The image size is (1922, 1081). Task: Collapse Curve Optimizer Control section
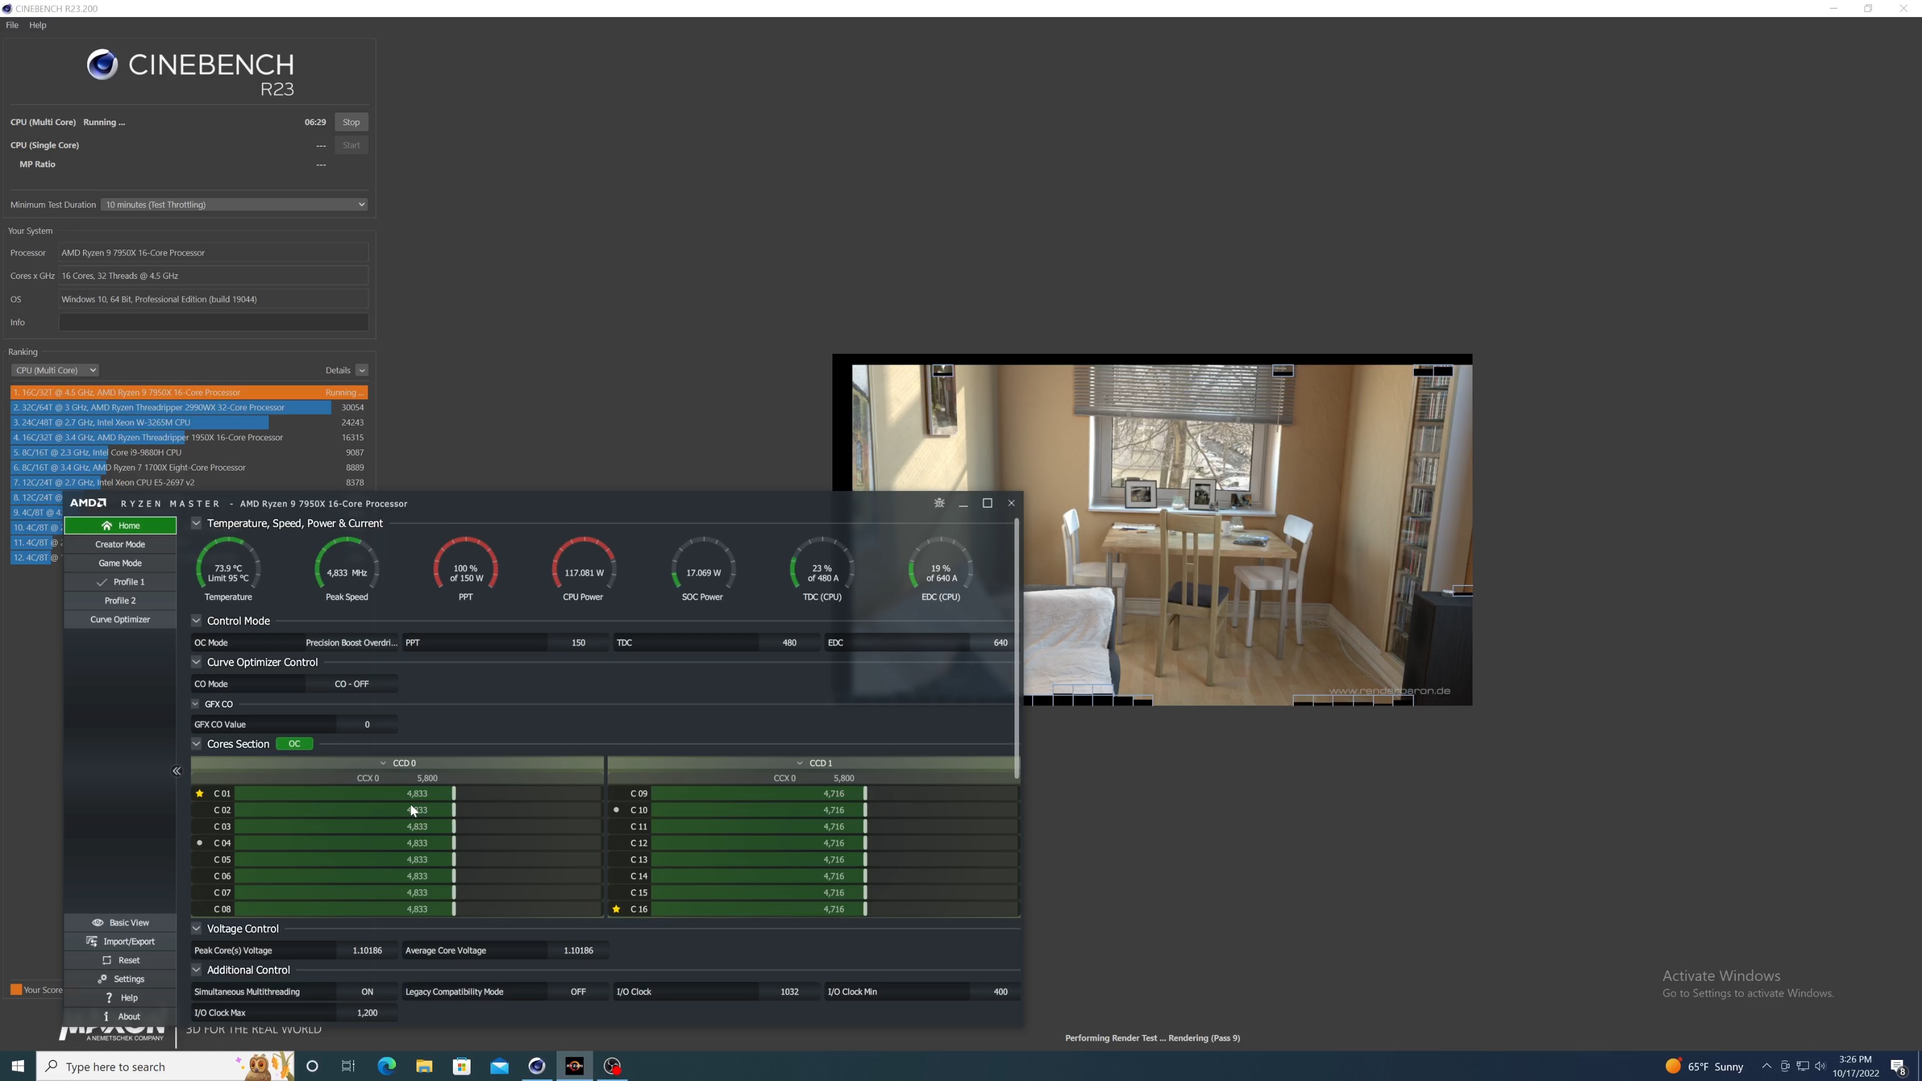196,662
